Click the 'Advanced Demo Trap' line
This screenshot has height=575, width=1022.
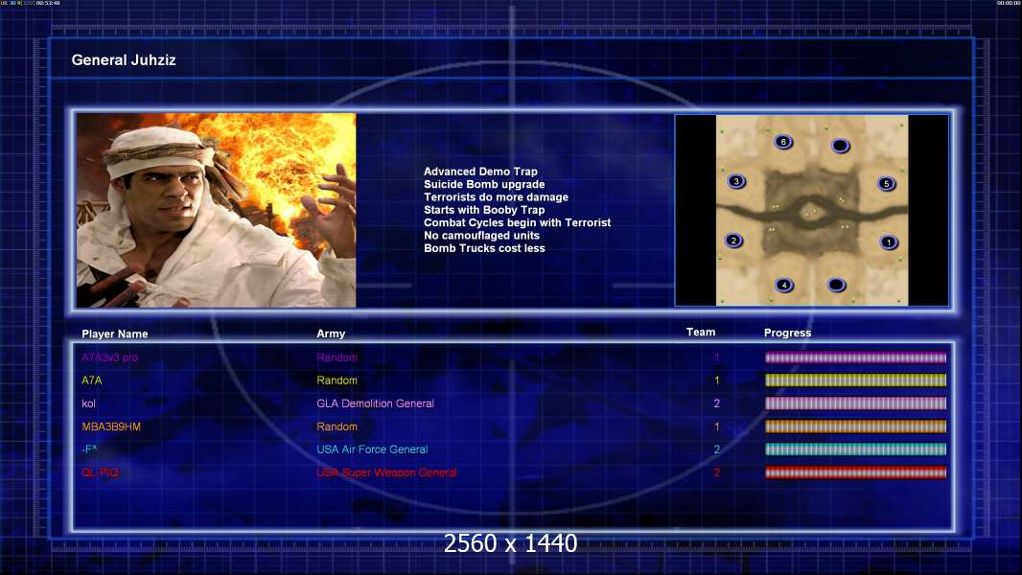[480, 172]
